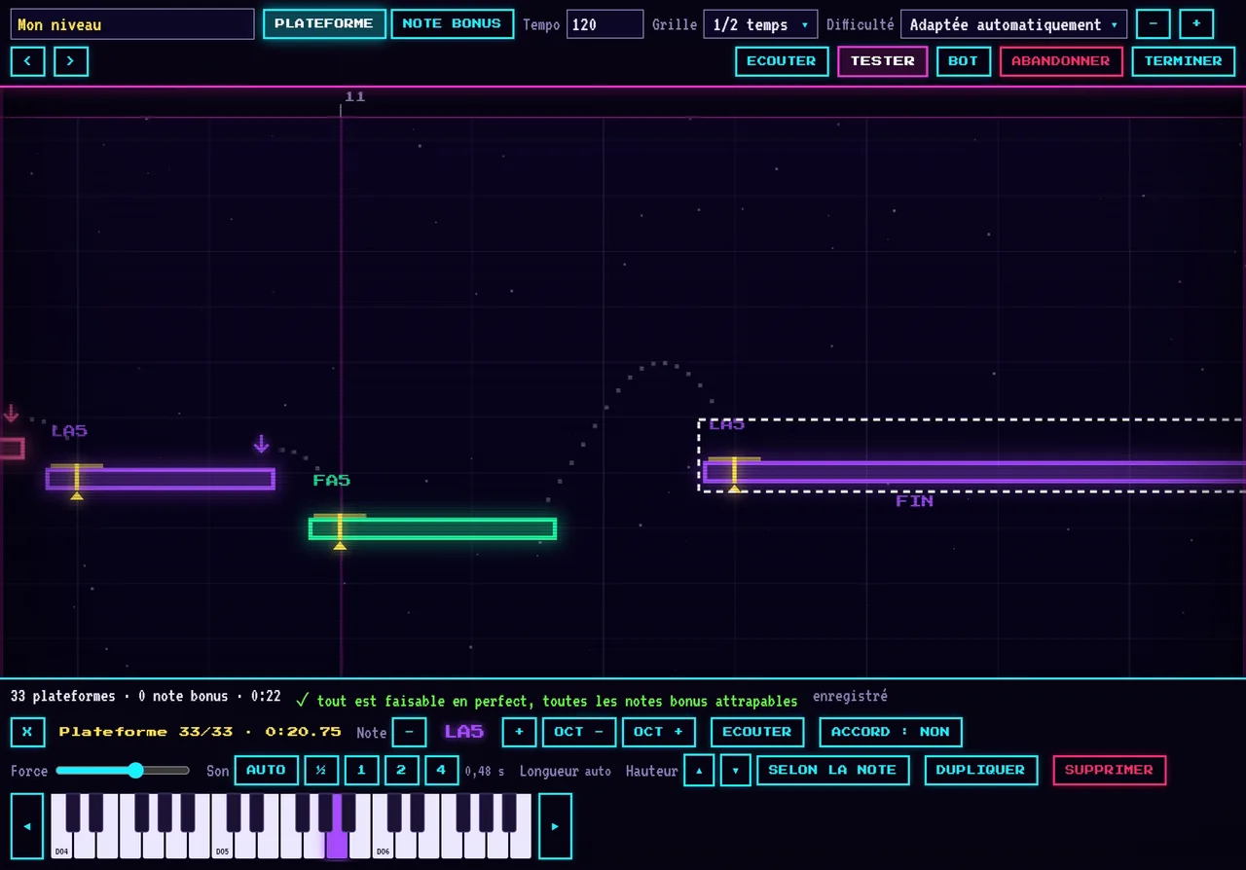This screenshot has width=1246, height=870.
Task: Delete platform with SUPPRIMER
Action: 1109,770
